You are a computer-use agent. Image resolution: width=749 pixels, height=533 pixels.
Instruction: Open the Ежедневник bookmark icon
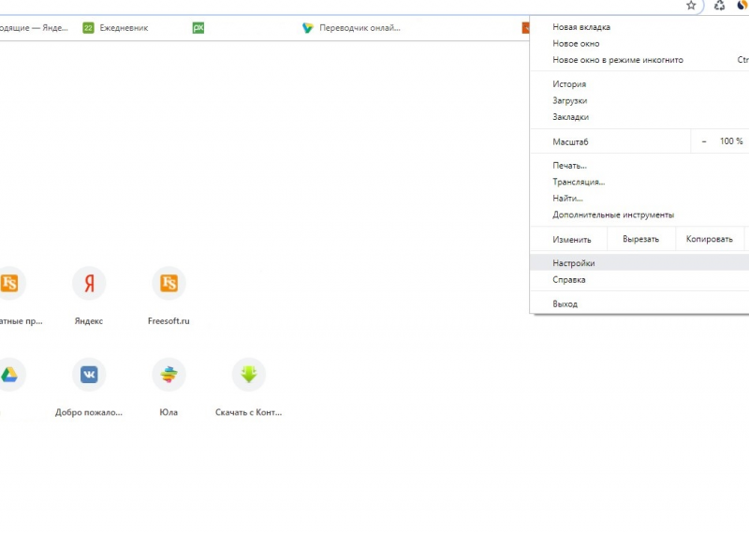click(x=88, y=28)
